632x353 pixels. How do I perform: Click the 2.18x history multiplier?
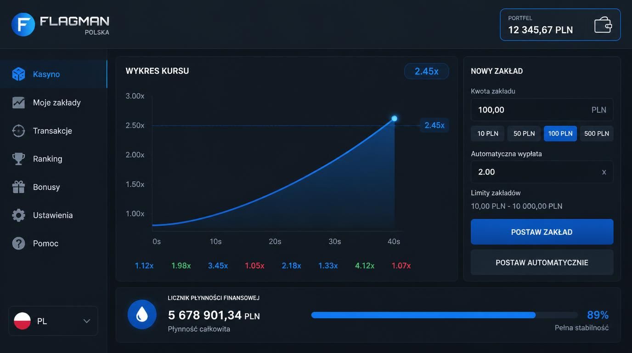click(291, 266)
